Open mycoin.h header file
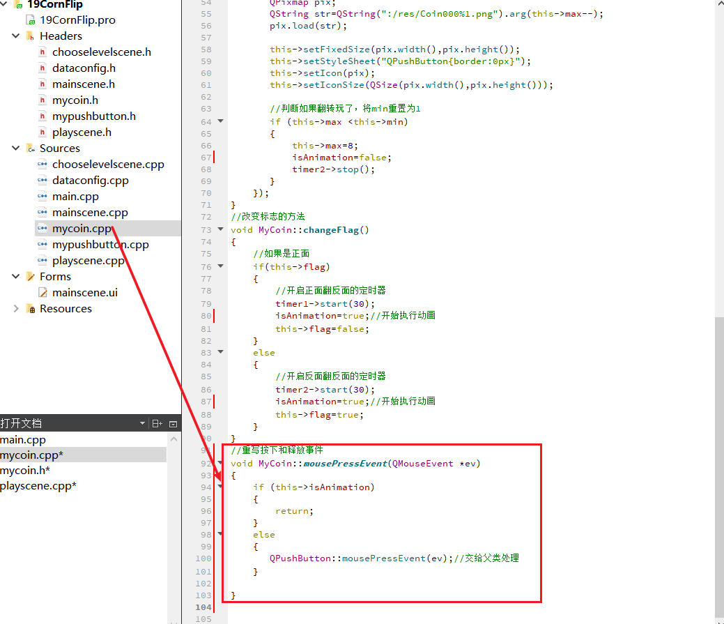This screenshot has width=724, height=624. tap(75, 100)
